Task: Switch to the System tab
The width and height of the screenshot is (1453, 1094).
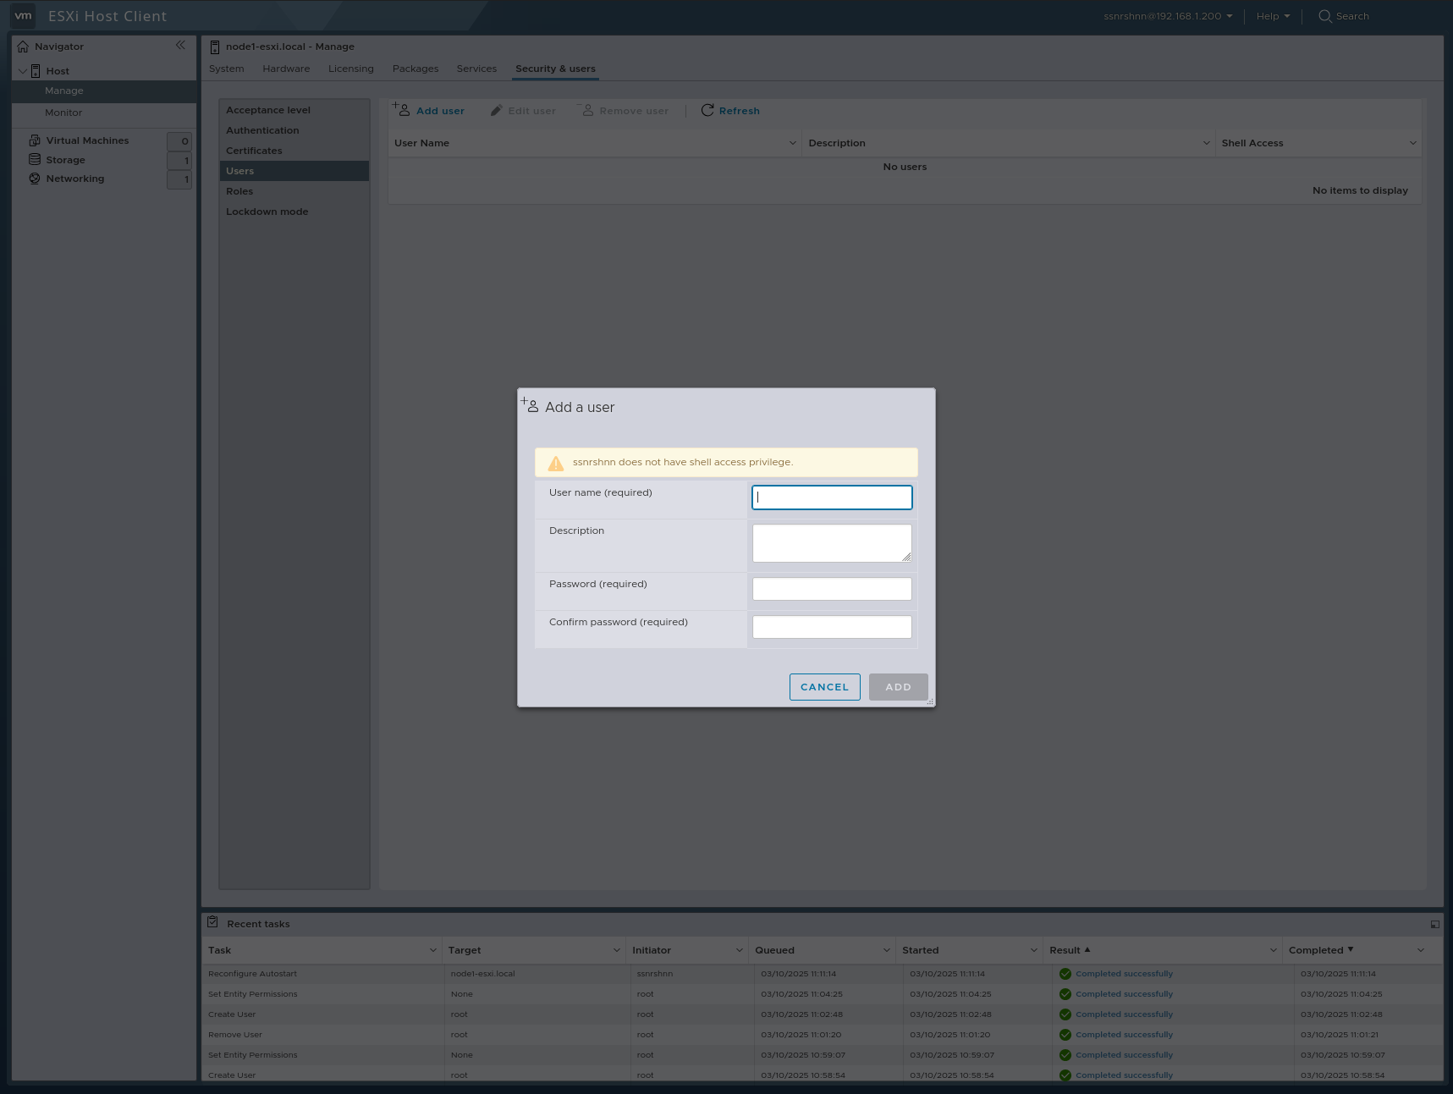Action: (226, 69)
